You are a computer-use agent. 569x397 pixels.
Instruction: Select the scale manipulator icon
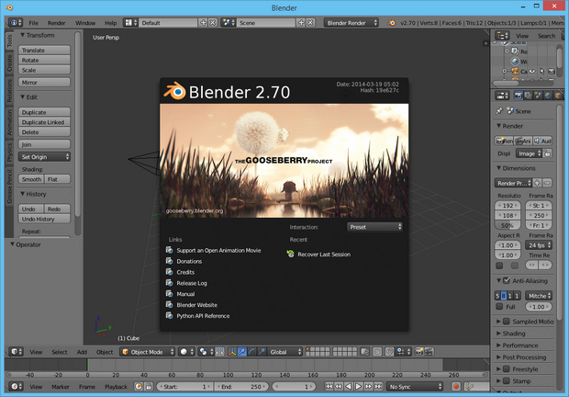coord(262,352)
